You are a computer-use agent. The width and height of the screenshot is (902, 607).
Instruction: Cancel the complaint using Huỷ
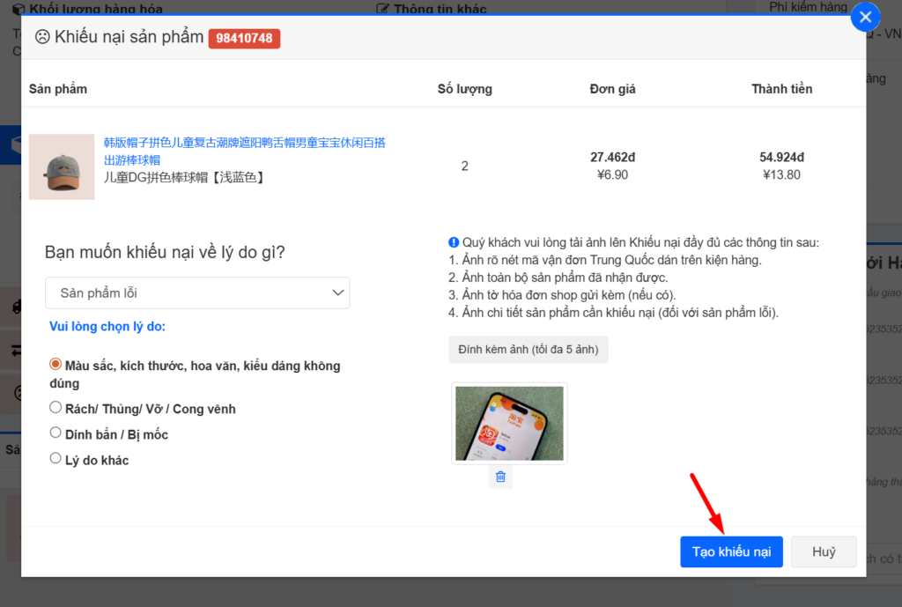pyautogui.click(x=824, y=551)
